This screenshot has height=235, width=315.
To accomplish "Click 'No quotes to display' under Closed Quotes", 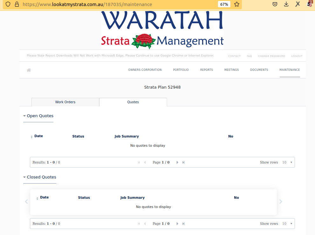I will tap(153, 207).
